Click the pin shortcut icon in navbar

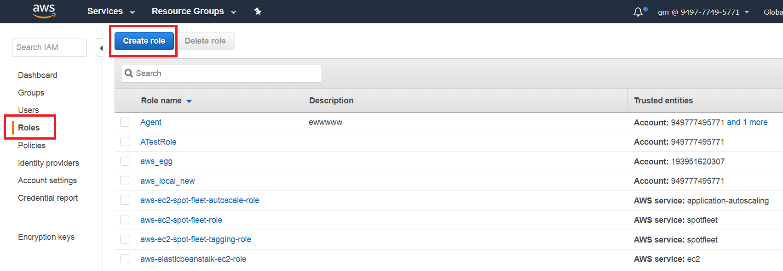[x=258, y=11]
